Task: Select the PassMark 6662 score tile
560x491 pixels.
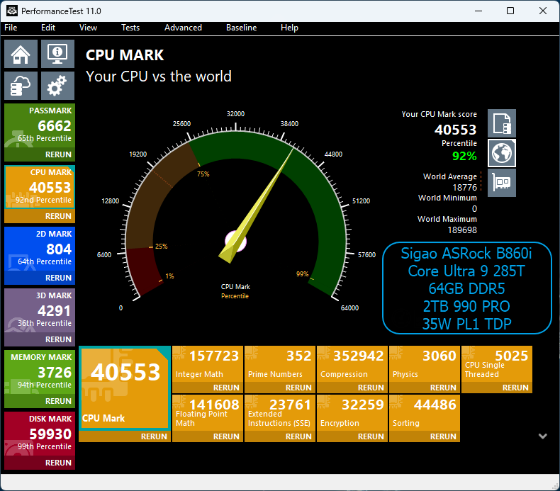Action: [40, 125]
